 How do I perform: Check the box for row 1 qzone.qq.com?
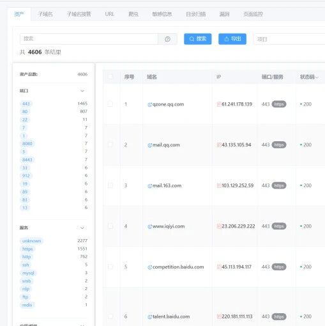[x=110, y=104]
